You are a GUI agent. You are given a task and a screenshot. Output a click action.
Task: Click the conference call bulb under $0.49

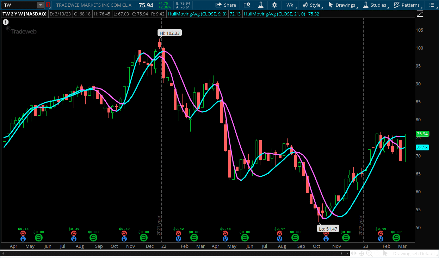click(381, 238)
